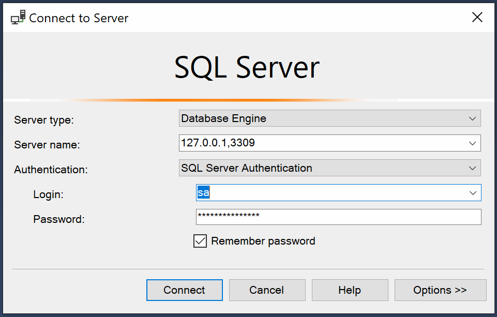Click the Remember password label text
Image resolution: width=497 pixels, height=317 pixels.
tap(263, 241)
